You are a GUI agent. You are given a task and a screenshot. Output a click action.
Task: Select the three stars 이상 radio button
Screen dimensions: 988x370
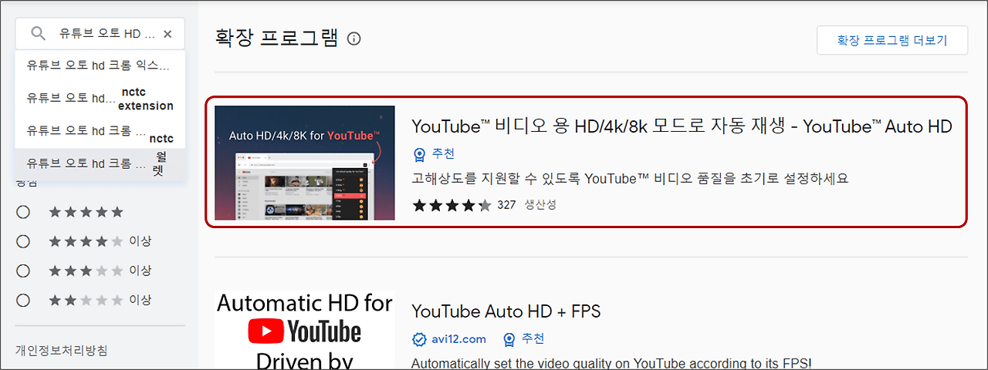pos(23,271)
